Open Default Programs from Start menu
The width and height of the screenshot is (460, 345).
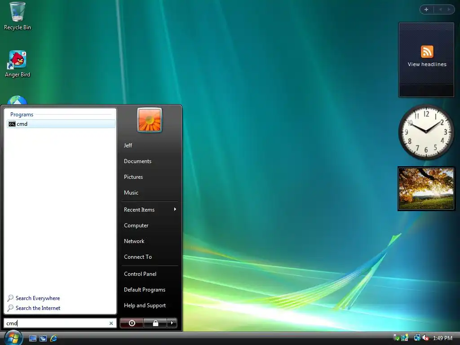145,290
